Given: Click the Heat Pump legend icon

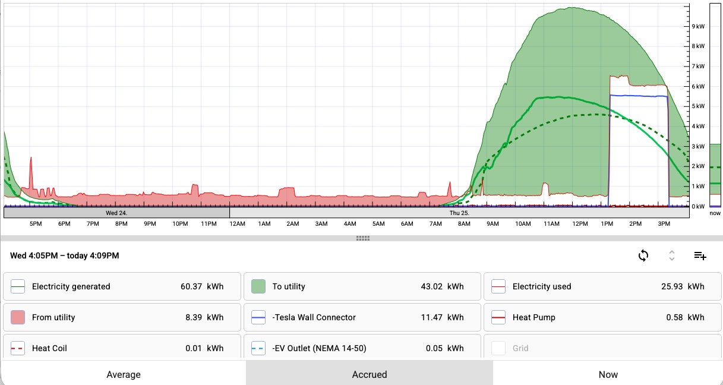Looking at the screenshot, I should tap(498, 317).
